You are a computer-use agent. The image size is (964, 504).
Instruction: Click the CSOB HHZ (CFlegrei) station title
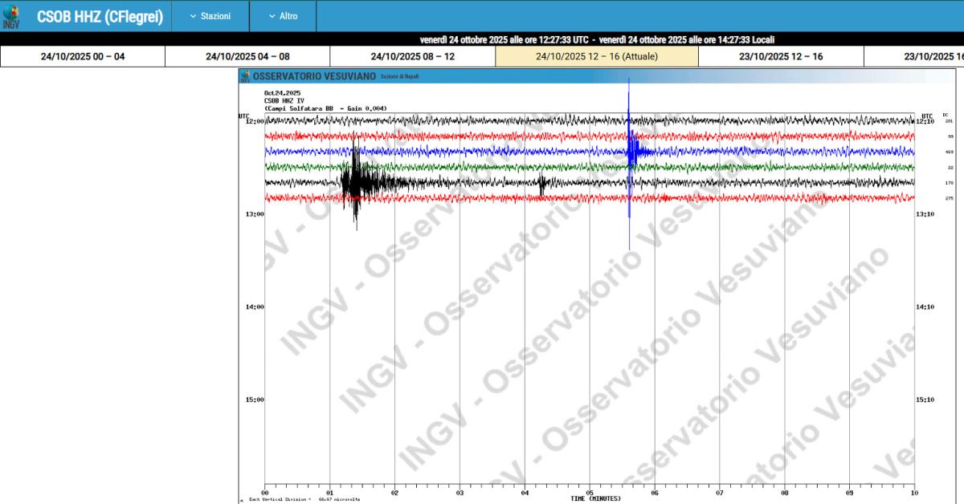pyautogui.click(x=100, y=16)
